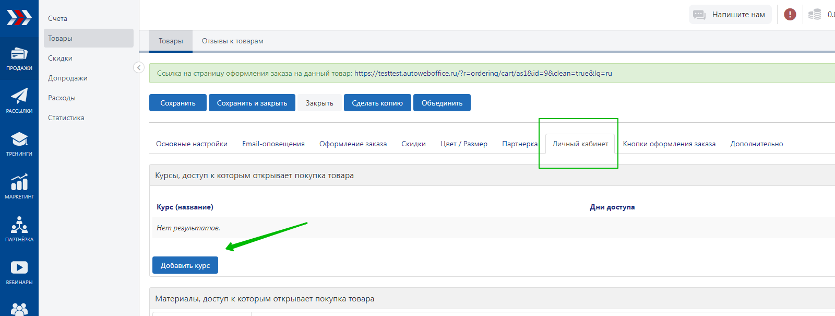Select the Личный кабинет tab
Viewport: 835px width, 316px height.
[580, 144]
